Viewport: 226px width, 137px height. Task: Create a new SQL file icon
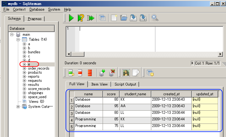tap(114, 18)
